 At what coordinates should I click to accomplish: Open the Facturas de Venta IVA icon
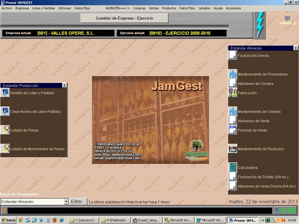tap(233, 130)
